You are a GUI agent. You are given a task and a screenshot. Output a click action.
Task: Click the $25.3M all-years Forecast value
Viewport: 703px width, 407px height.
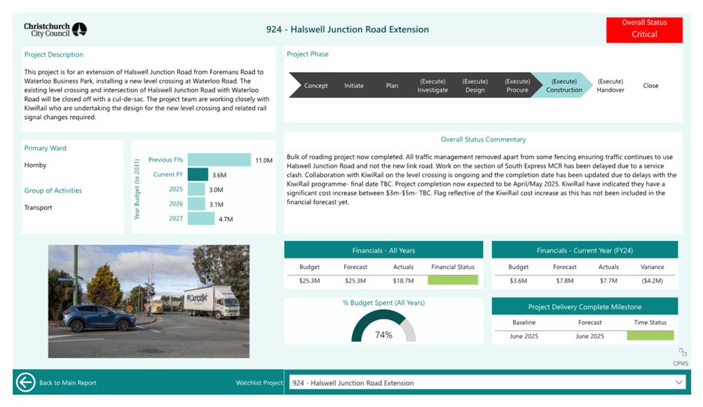[x=355, y=281]
